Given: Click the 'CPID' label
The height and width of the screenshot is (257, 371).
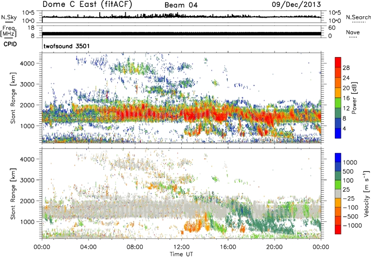Looking at the screenshot, I should click(10, 44).
